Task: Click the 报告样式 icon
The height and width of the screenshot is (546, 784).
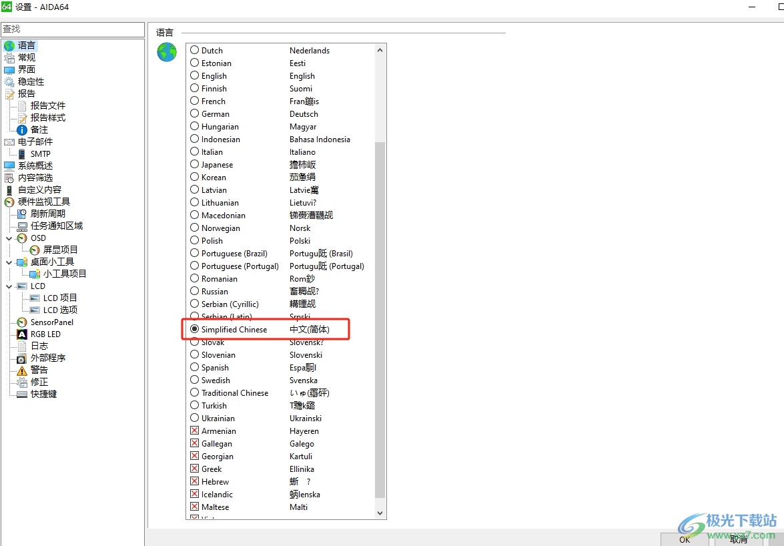Action: point(22,118)
